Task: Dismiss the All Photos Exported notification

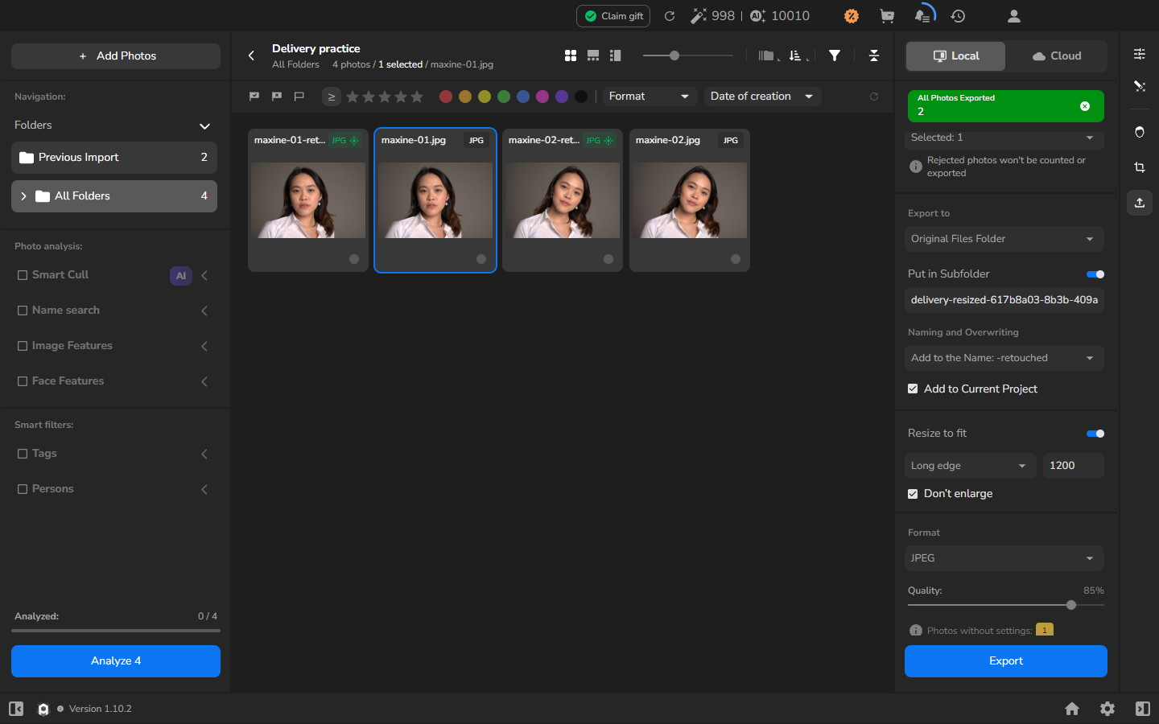Action: [1085, 106]
